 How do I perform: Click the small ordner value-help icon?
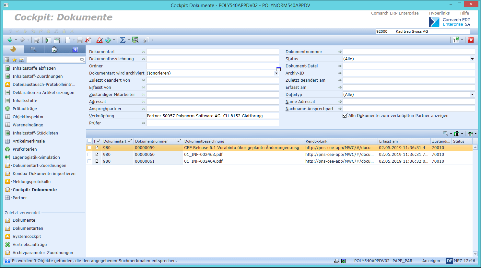(278, 69)
